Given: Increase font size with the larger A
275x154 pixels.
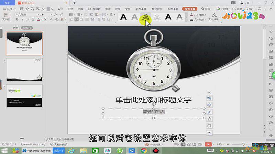Looking at the screenshot, I should tap(56, 15).
